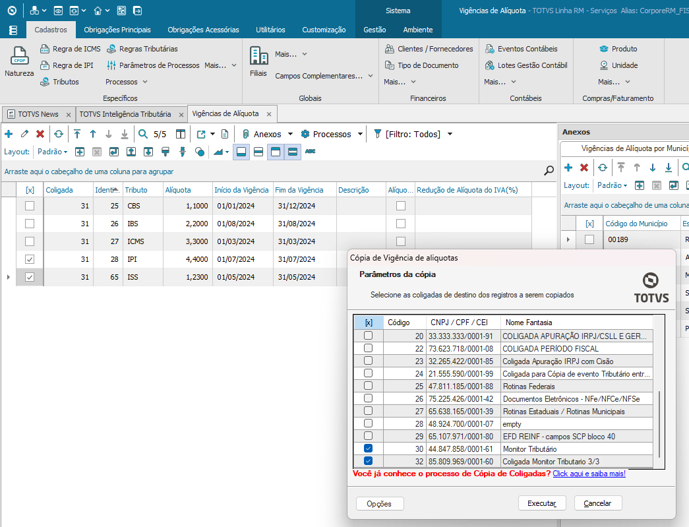Screen dimensions: 689x527
Task: Click the magnifier search icon above grid
Action: pos(549,171)
